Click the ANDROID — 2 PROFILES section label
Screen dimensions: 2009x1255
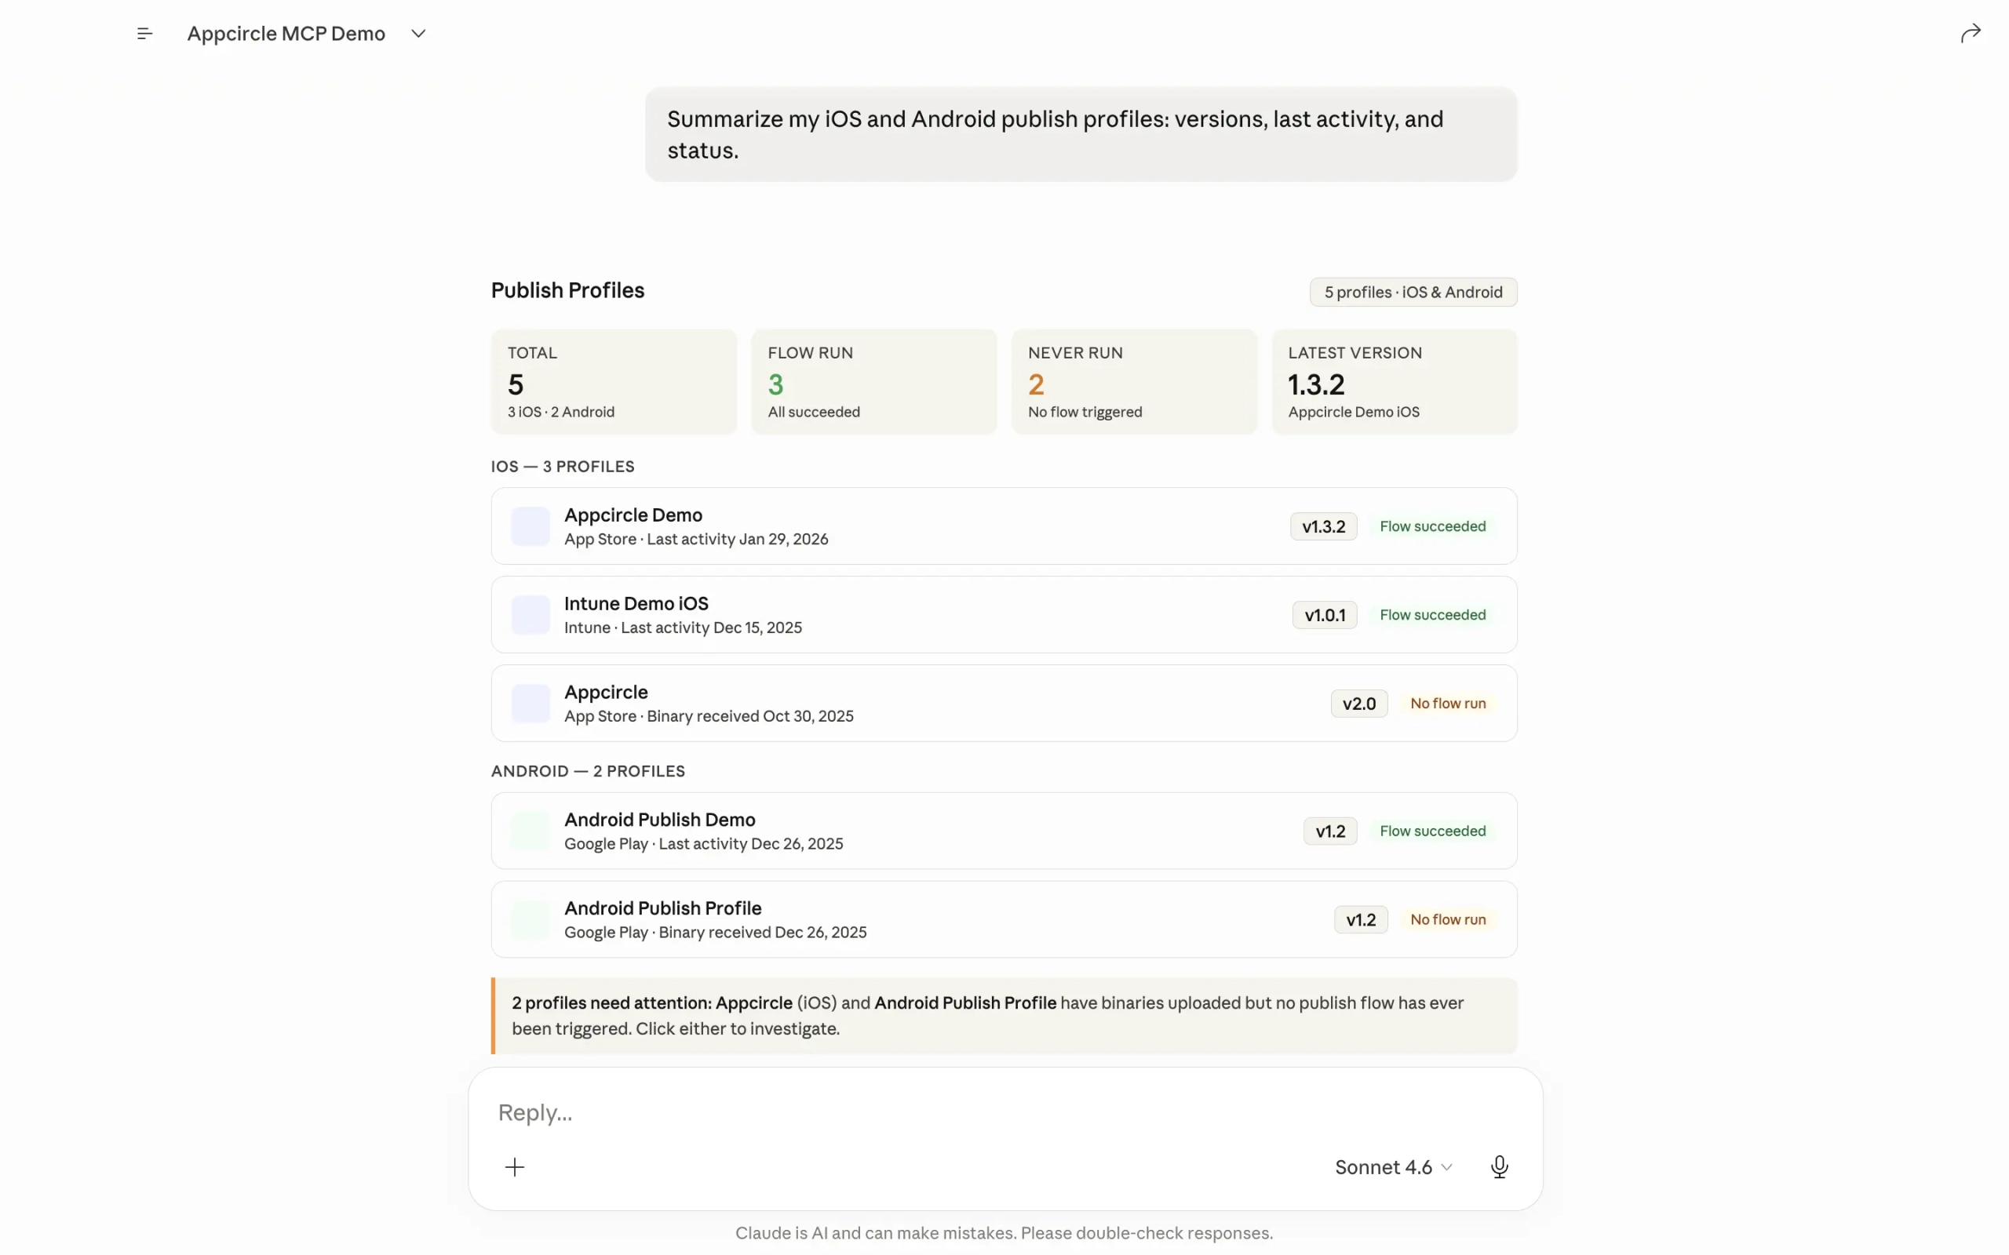click(588, 771)
